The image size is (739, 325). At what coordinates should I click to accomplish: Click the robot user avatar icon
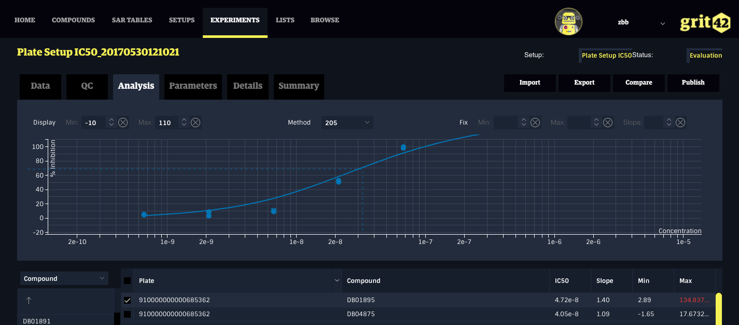tap(568, 22)
